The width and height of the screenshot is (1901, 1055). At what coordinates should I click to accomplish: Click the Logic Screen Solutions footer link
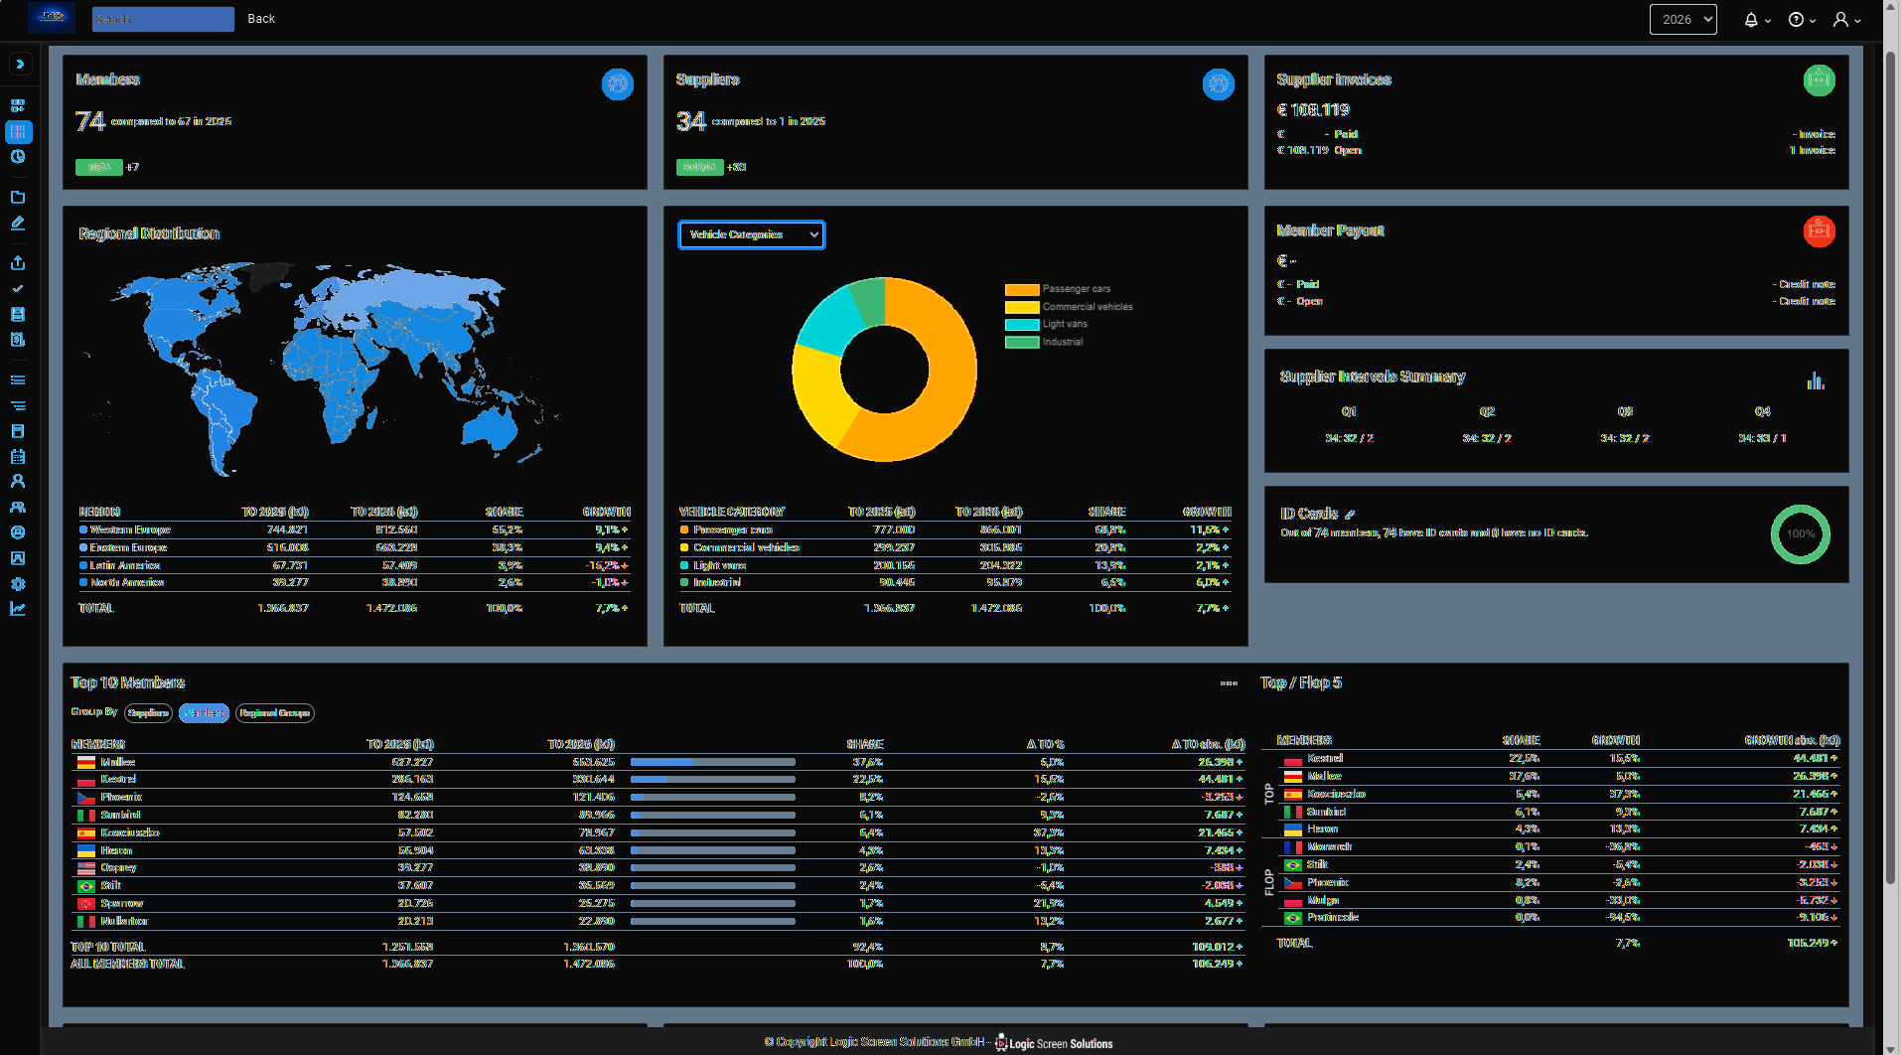[x=1054, y=1044]
